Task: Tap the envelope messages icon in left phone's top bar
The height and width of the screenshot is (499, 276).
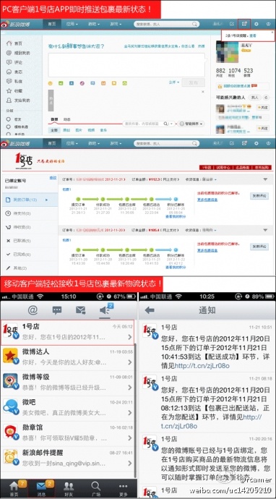Action: [81, 310]
